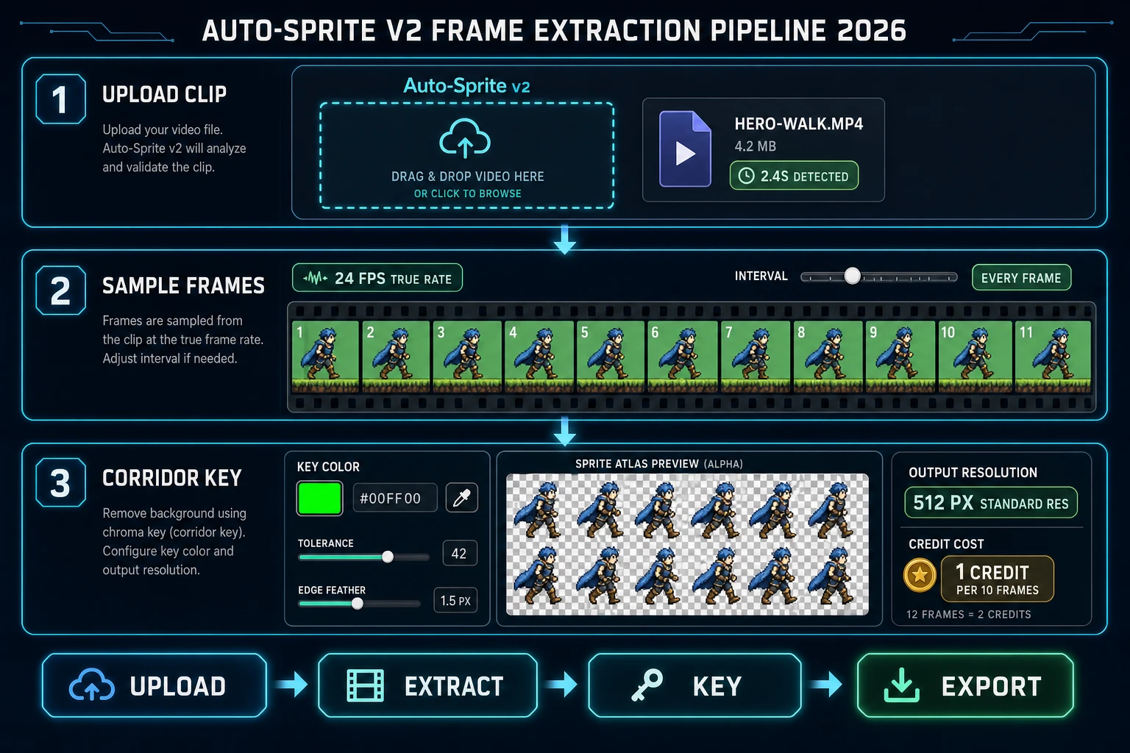Click the CREDIT COST label

tap(946, 544)
